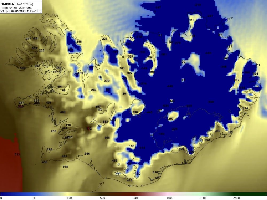Click the '118' value label
Image resolution: width=267 pixels, height=200 pixels.
[x=193, y=36]
